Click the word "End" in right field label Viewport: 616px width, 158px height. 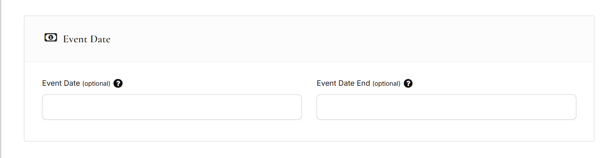pos(363,83)
